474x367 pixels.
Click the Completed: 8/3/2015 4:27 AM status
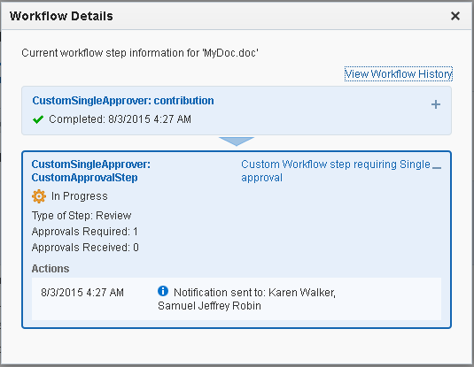[x=120, y=119]
